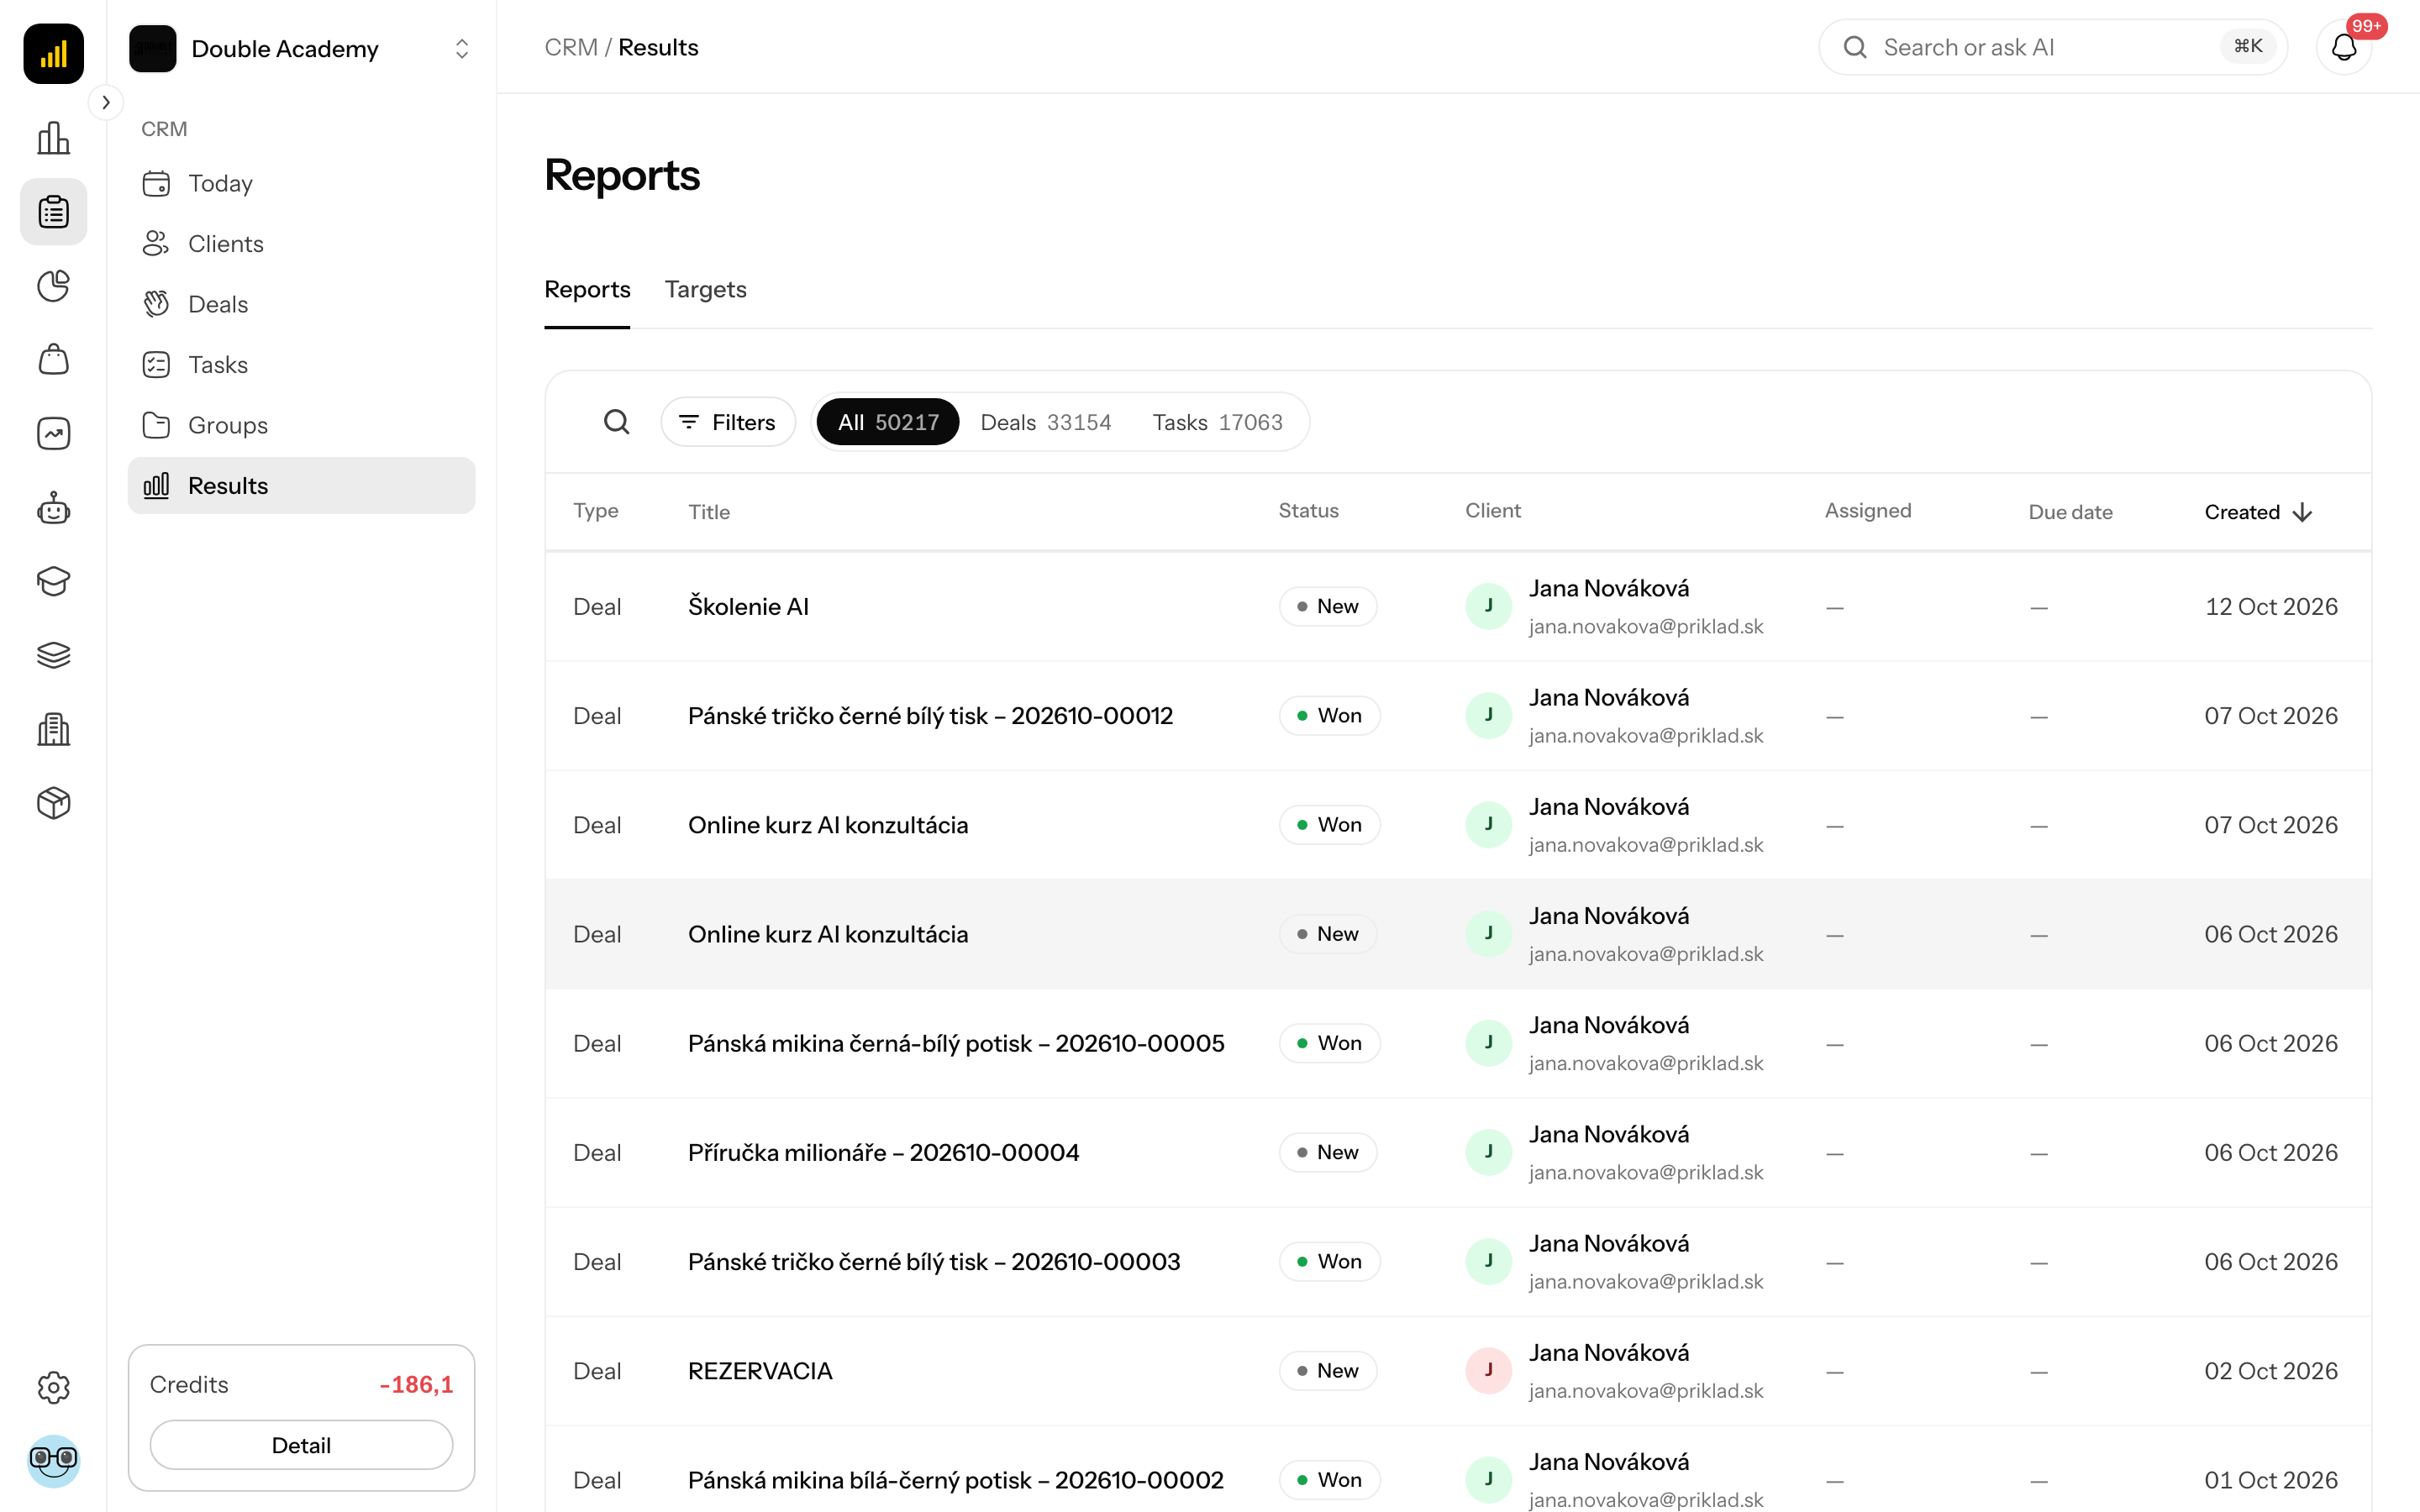Open the Double Academy workspace switcher
The width and height of the screenshot is (2420, 1512).
(300, 48)
